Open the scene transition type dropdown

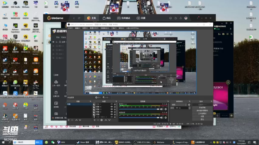(x=179, y=105)
